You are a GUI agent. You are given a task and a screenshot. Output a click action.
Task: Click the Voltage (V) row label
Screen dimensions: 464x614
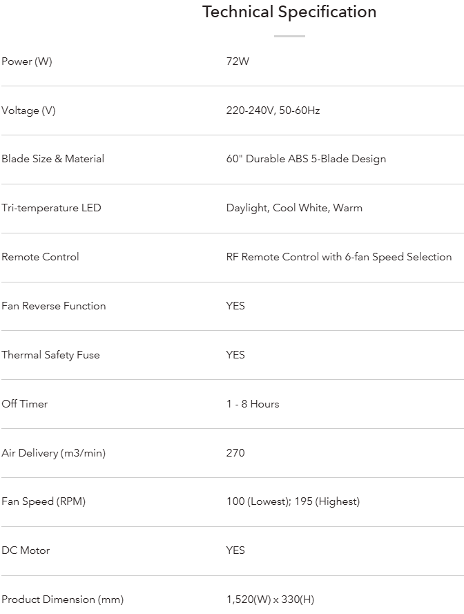(x=28, y=111)
